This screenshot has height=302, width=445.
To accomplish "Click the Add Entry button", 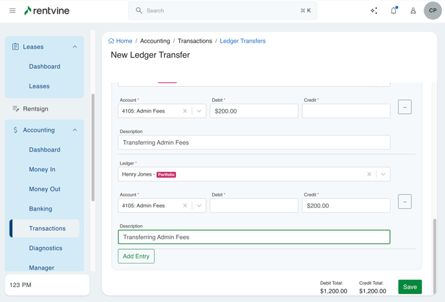I will point(136,257).
